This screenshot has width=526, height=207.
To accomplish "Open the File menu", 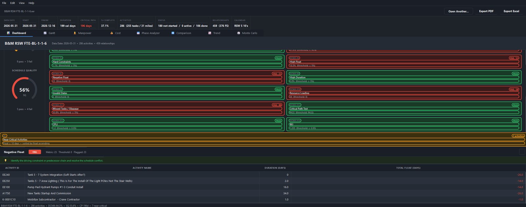I will coord(4,3).
